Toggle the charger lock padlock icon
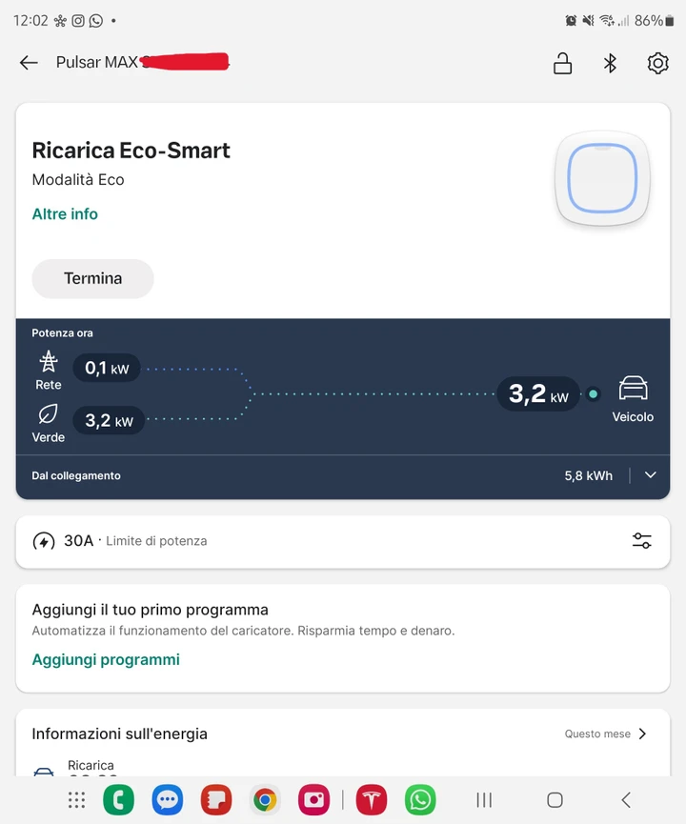The width and height of the screenshot is (686, 824). [562, 63]
